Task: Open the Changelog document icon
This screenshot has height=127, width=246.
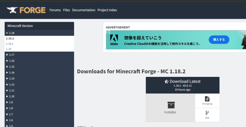Action: tap(207, 99)
